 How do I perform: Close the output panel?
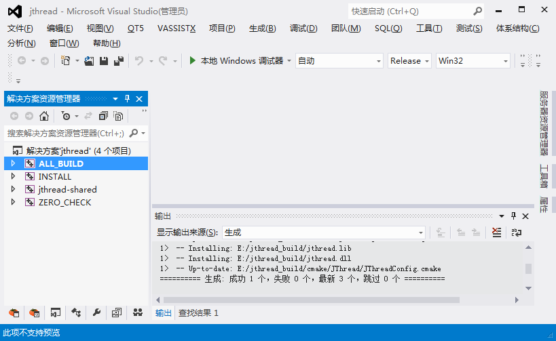(525, 216)
